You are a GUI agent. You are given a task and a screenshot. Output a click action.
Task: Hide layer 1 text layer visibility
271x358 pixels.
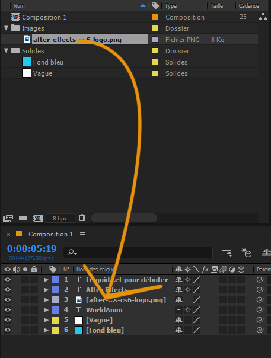[8, 279]
